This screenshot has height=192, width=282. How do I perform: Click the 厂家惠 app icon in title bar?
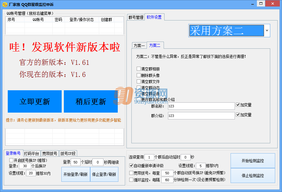[5, 4]
